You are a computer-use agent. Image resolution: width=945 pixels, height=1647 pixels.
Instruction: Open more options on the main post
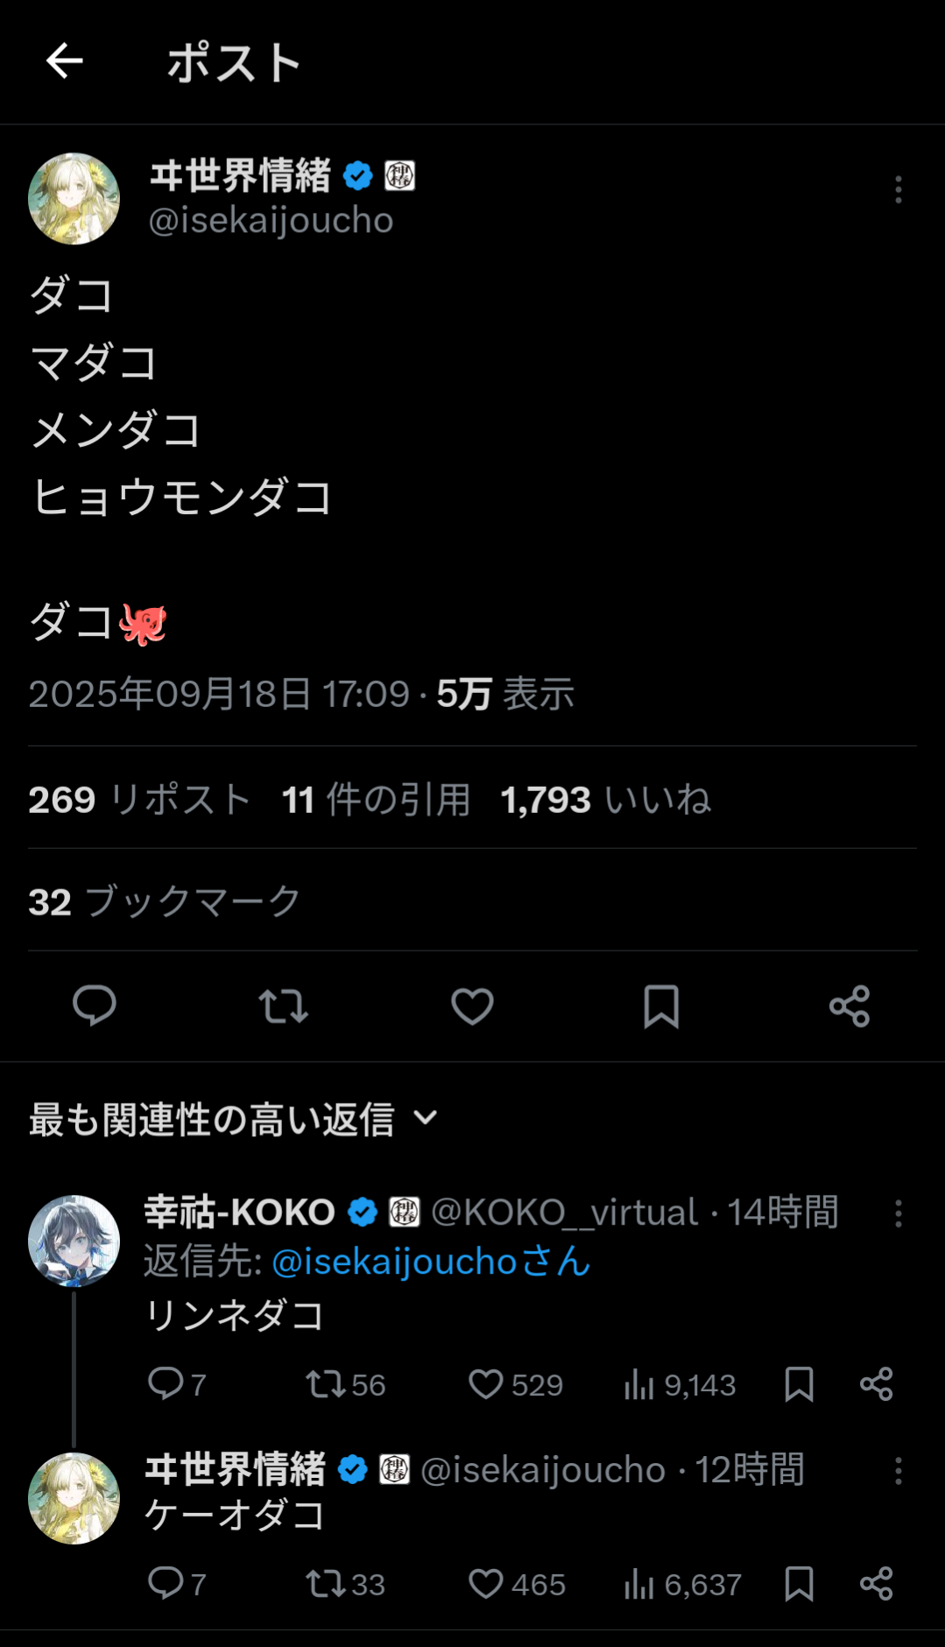pyautogui.click(x=898, y=189)
